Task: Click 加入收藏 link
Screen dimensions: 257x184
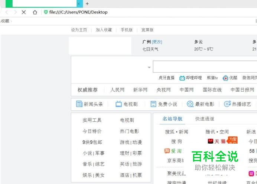Action: coord(104,30)
